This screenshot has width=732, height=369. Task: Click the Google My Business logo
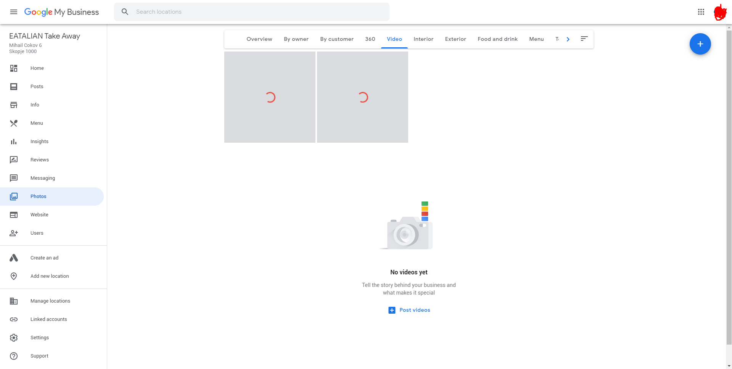click(x=61, y=12)
